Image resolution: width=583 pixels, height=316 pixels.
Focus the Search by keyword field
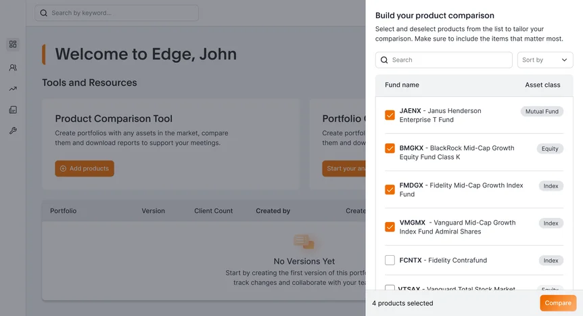pyautogui.click(x=116, y=13)
